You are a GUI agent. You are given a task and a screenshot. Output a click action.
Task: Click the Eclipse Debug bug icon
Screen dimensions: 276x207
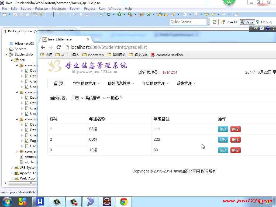click(x=109, y=14)
